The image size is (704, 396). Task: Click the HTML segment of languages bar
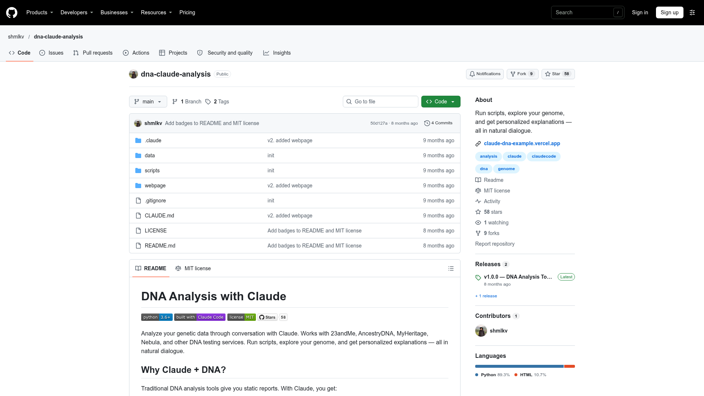click(x=569, y=366)
